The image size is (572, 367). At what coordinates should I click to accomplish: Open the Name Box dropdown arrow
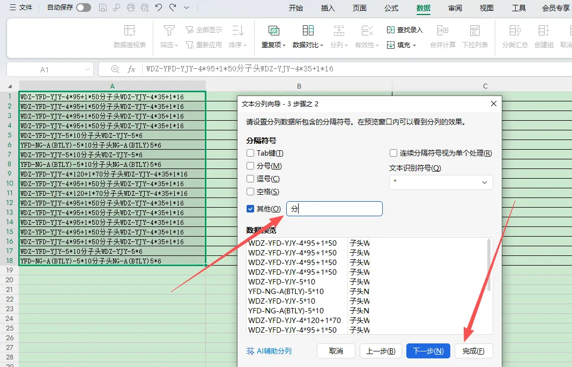tap(87, 69)
